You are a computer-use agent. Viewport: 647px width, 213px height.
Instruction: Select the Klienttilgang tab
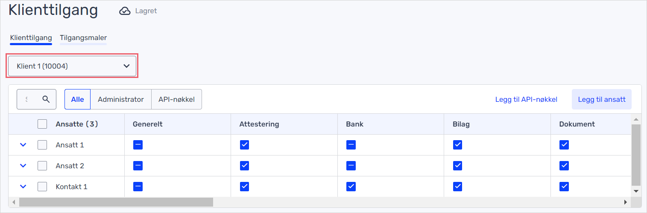click(31, 37)
